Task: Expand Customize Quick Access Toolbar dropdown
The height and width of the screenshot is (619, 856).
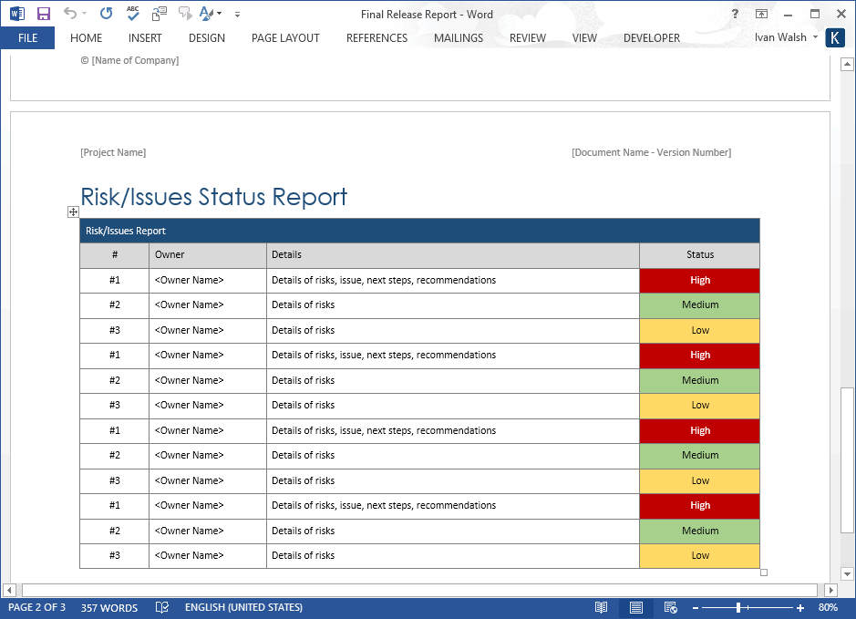Action: [x=238, y=15]
